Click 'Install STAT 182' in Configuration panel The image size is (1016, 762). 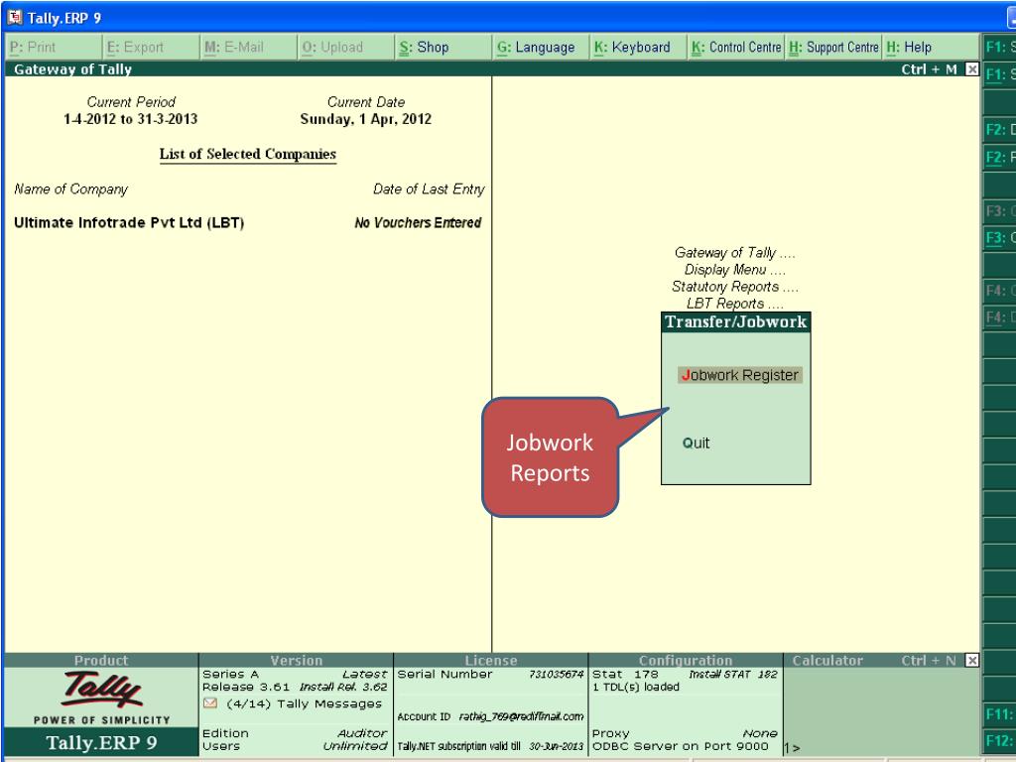tap(733, 674)
